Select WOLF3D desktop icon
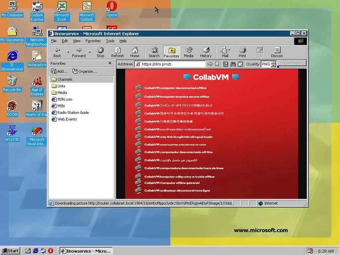This screenshot has width=340, height=255. click(12, 133)
